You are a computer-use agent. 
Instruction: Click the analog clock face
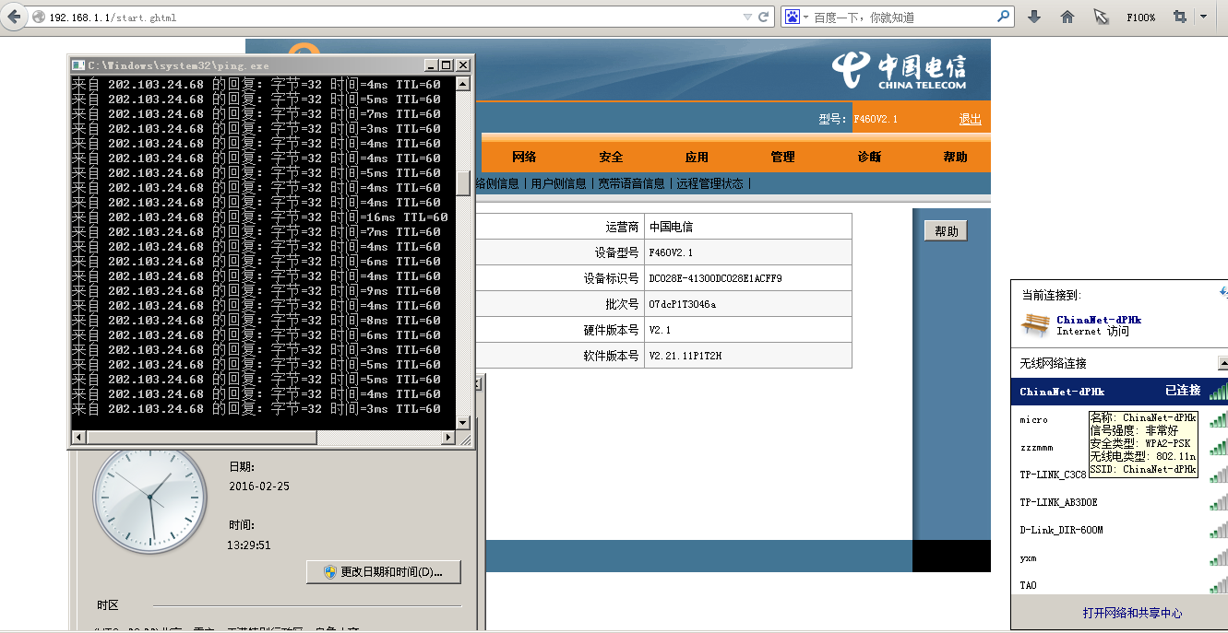pos(149,496)
